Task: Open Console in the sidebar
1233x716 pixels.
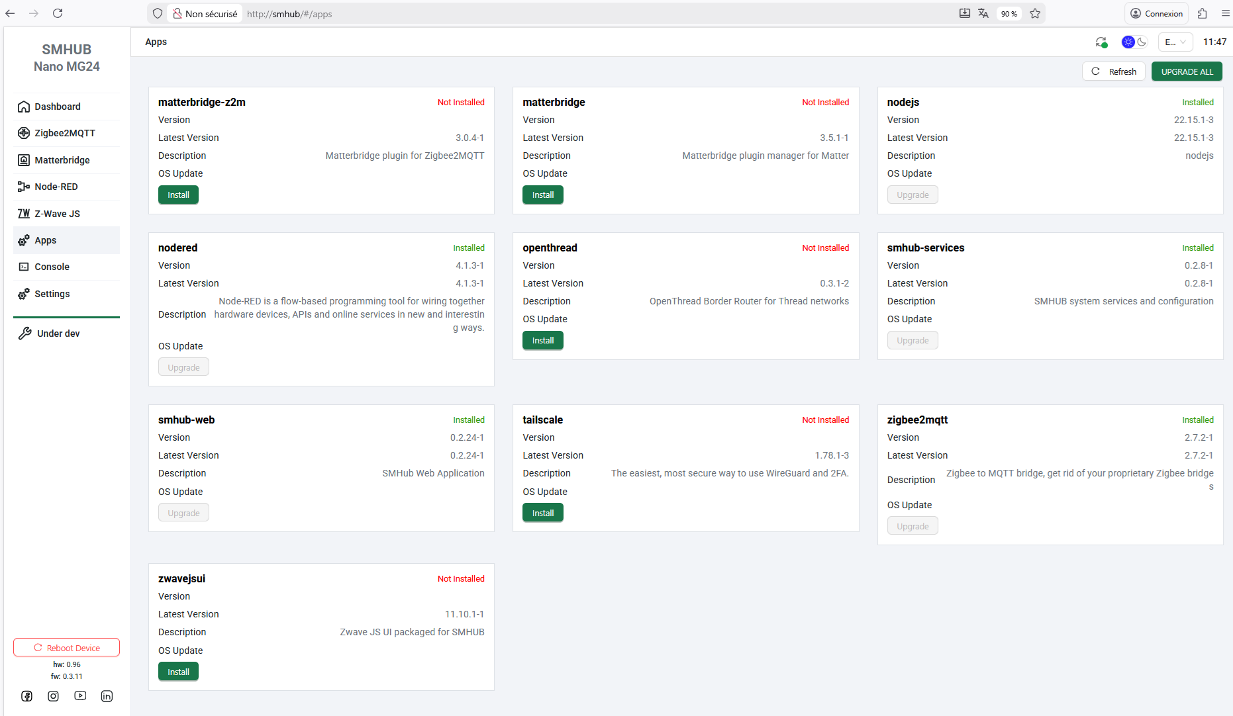Action: click(x=66, y=267)
